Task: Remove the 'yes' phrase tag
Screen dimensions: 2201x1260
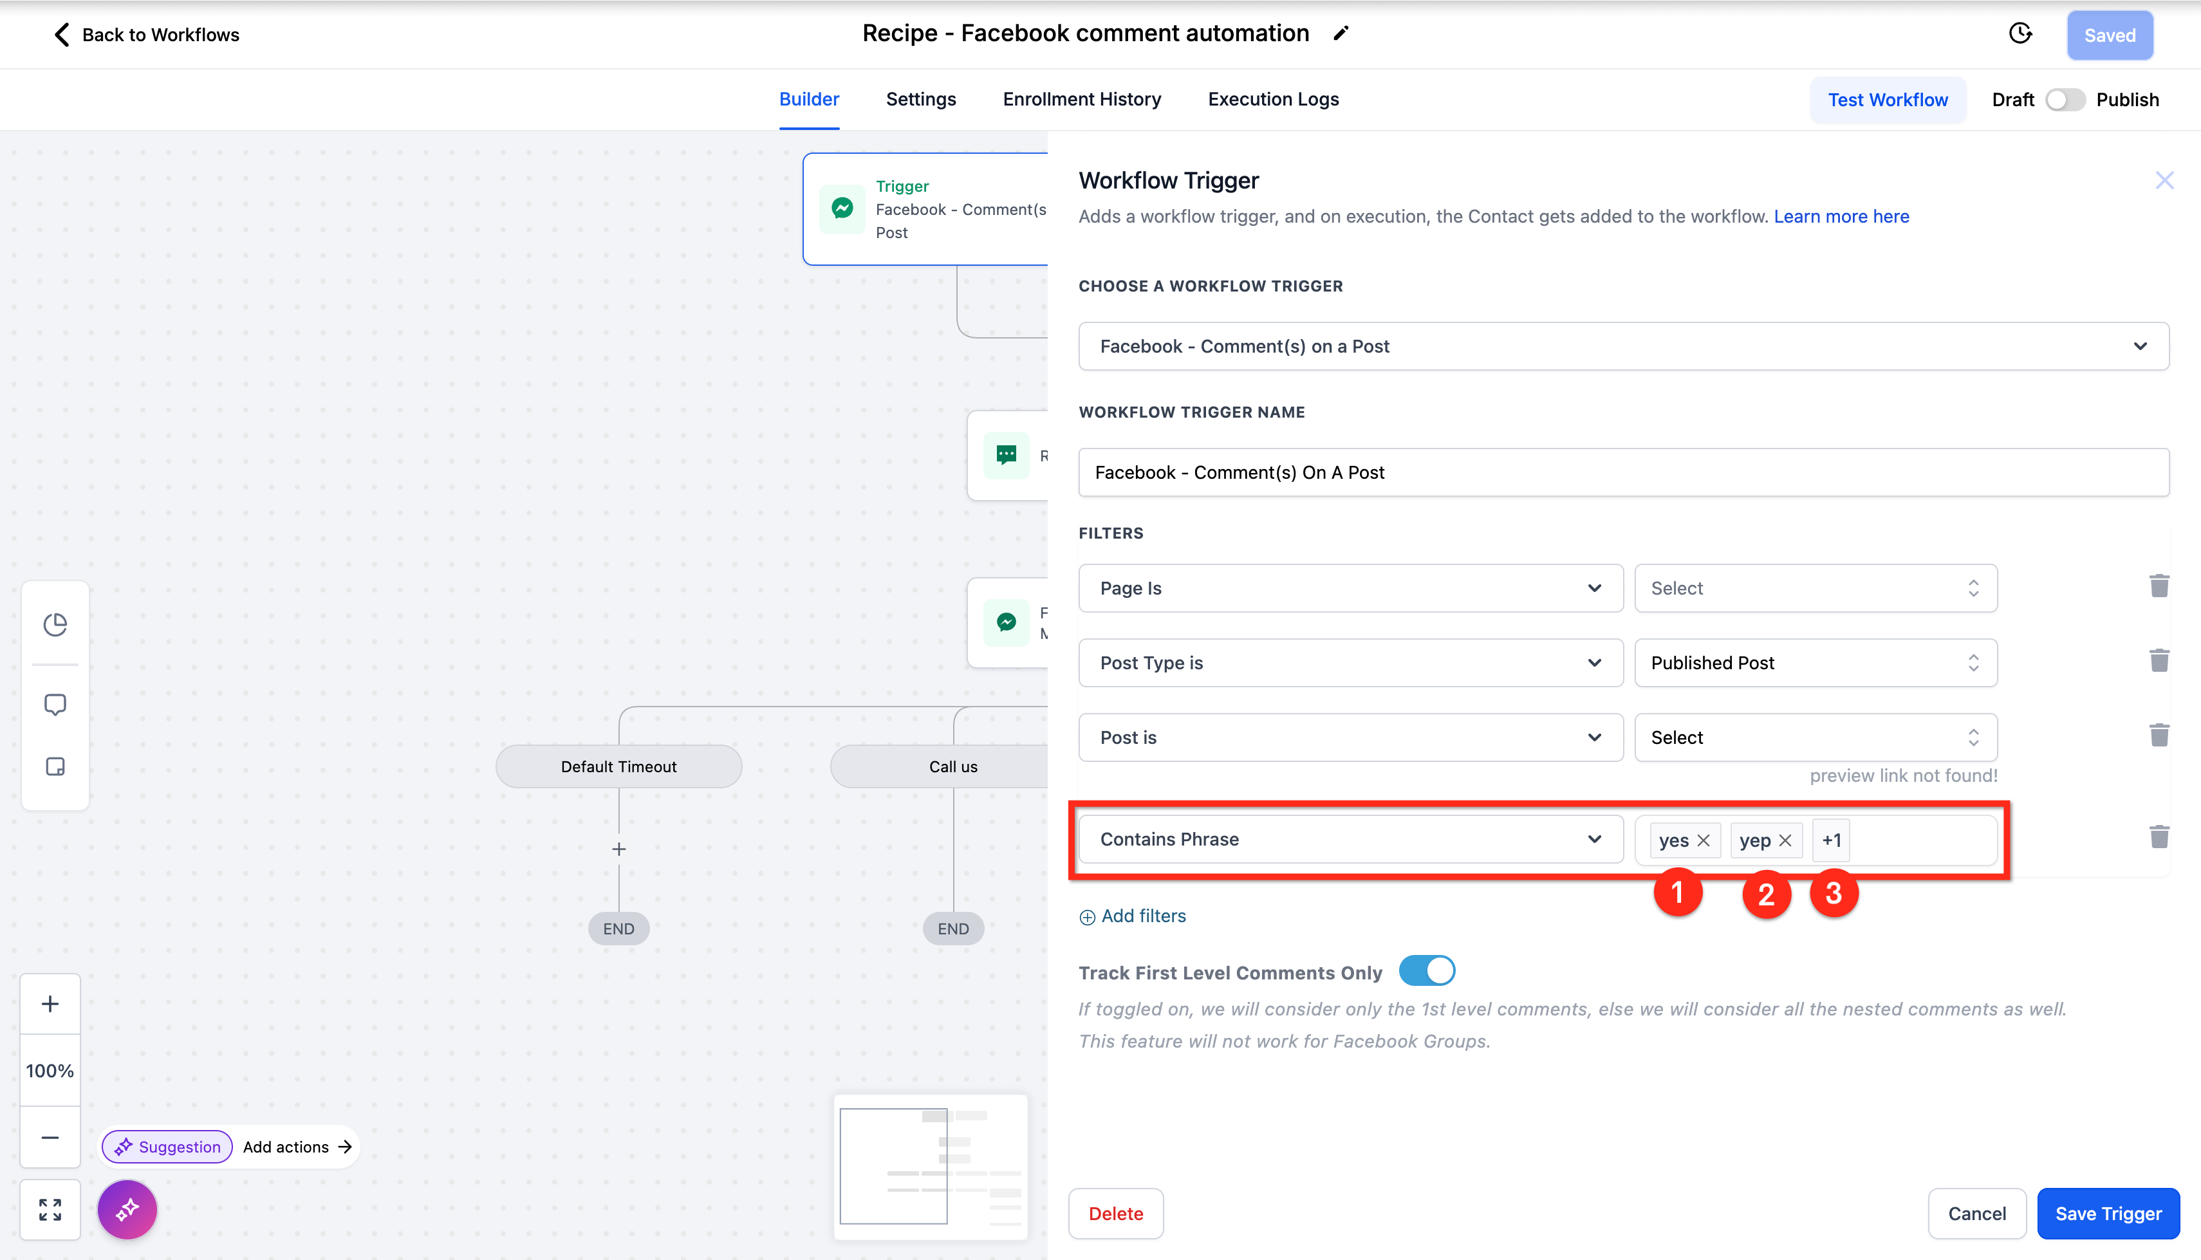Action: 1704,840
